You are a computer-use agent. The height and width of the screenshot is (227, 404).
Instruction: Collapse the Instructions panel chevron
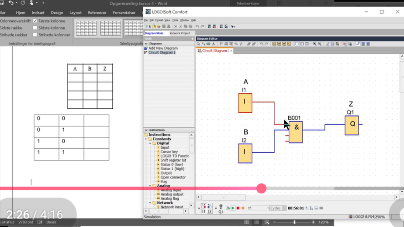[x=146, y=130]
